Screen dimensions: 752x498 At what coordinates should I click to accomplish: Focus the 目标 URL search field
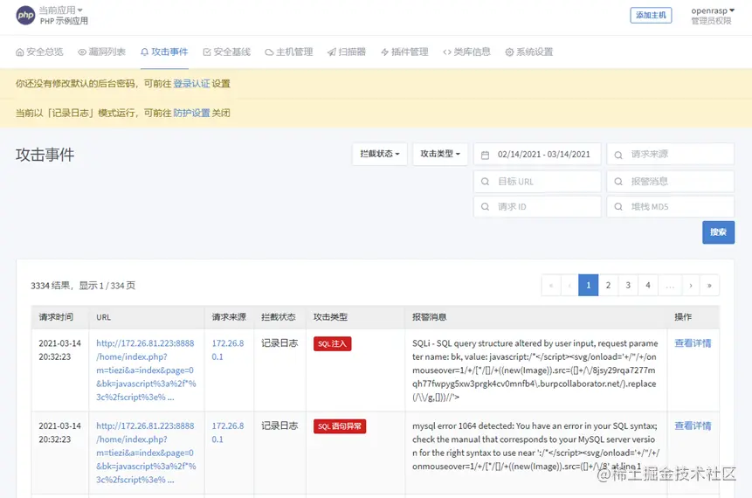click(537, 182)
